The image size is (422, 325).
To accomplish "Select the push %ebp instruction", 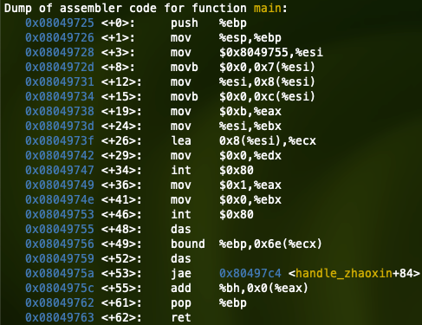I will [x=209, y=23].
